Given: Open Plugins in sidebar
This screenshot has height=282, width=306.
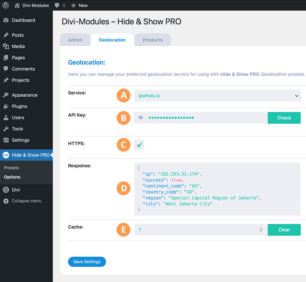Looking at the screenshot, I should point(19,106).
